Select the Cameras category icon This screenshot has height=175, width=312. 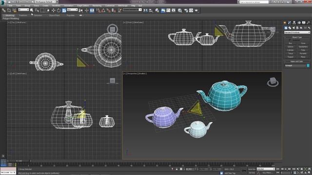point(297,28)
